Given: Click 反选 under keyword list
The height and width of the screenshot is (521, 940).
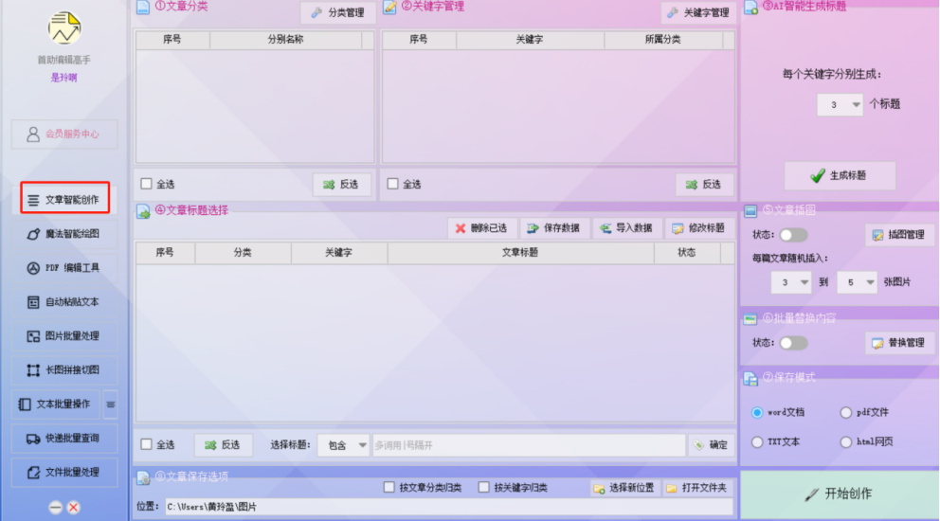Looking at the screenshot, I should [x=704, y=184].
